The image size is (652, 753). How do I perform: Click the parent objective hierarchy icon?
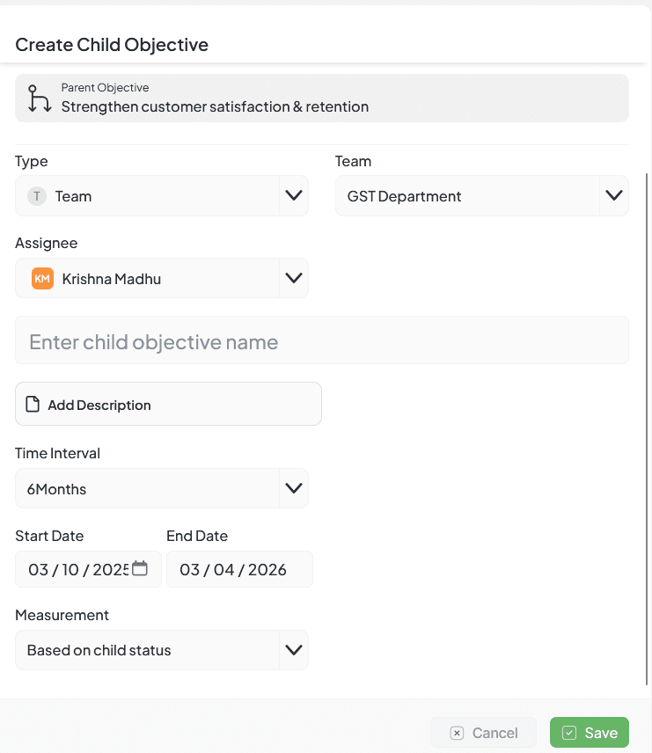(x=38, y=98)
